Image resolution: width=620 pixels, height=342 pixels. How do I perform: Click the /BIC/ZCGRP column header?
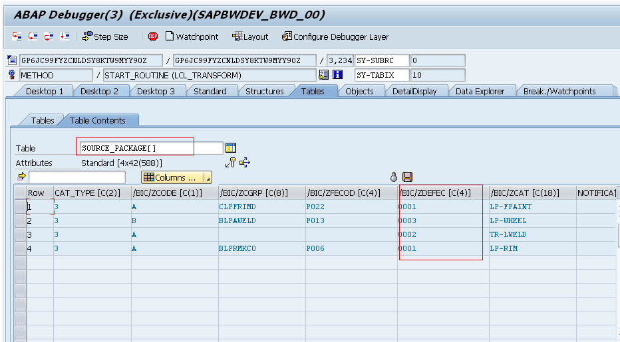(261, 193)
